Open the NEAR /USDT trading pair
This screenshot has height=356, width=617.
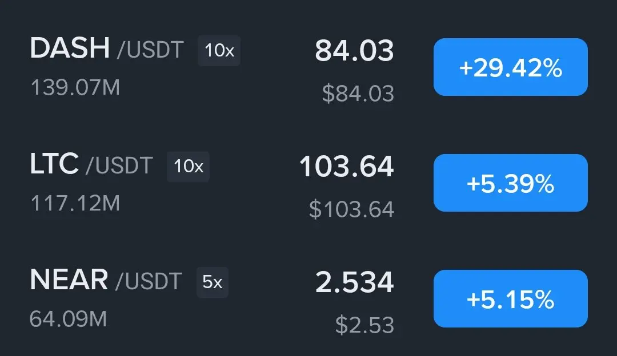tap(106, 280)
